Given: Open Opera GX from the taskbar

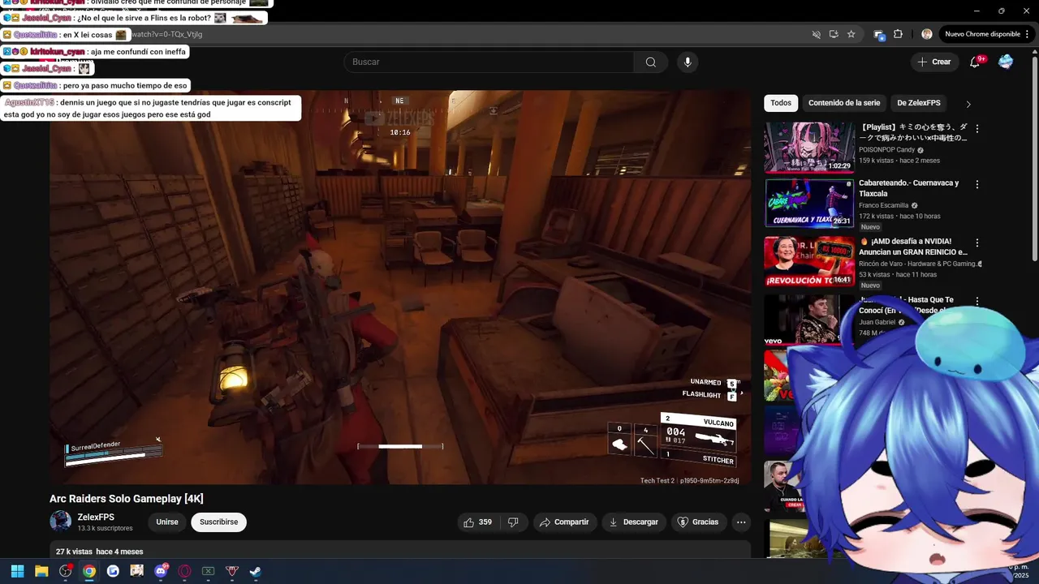Looking at the screenshot, I should 184,571.
